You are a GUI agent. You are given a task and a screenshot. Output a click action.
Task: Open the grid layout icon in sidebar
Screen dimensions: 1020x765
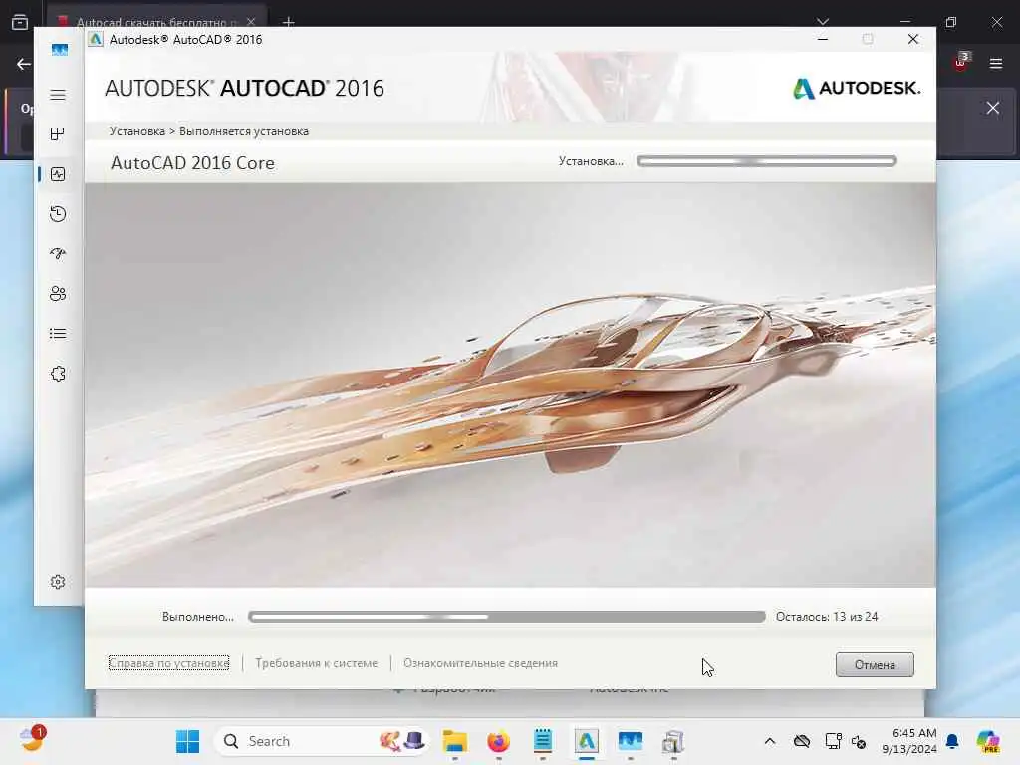point(58,134)
